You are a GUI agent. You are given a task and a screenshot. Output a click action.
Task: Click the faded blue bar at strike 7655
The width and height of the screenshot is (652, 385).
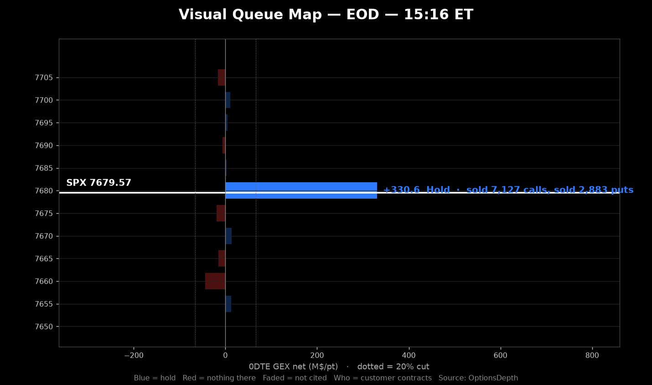click(x=228, y=304)
